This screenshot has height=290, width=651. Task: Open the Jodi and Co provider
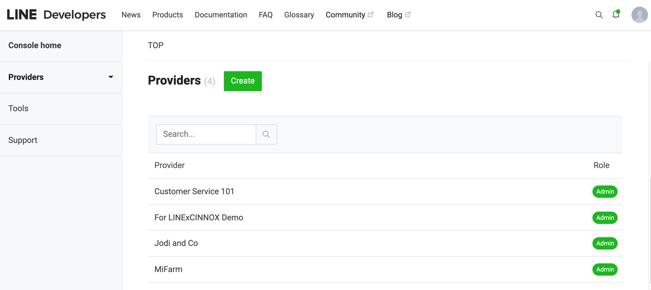[176, 243]
